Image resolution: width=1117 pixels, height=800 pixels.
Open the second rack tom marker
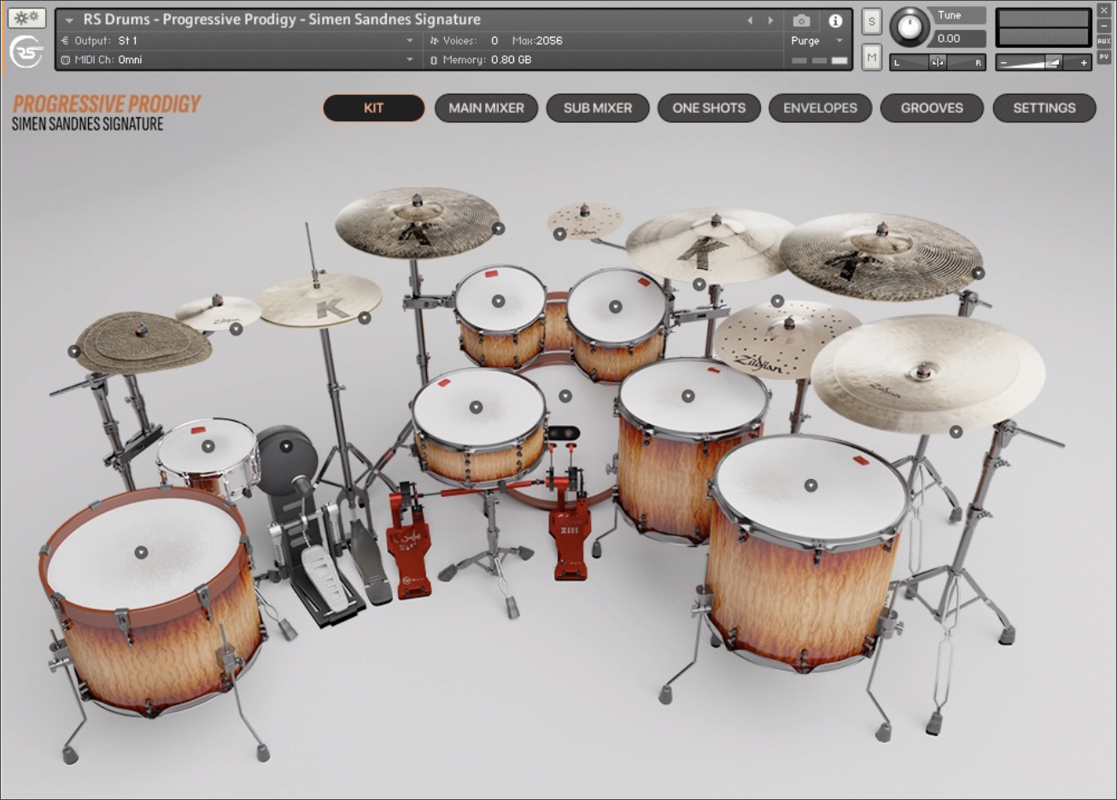click(615, 307)
